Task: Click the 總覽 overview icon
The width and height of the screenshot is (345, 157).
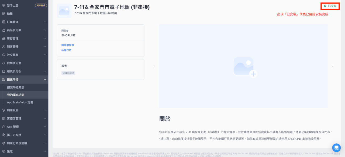Action: coord(4,14)
